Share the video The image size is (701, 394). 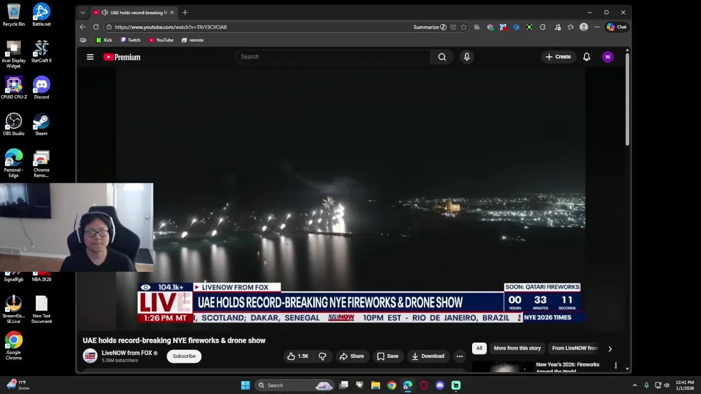[x=352, y=356]
